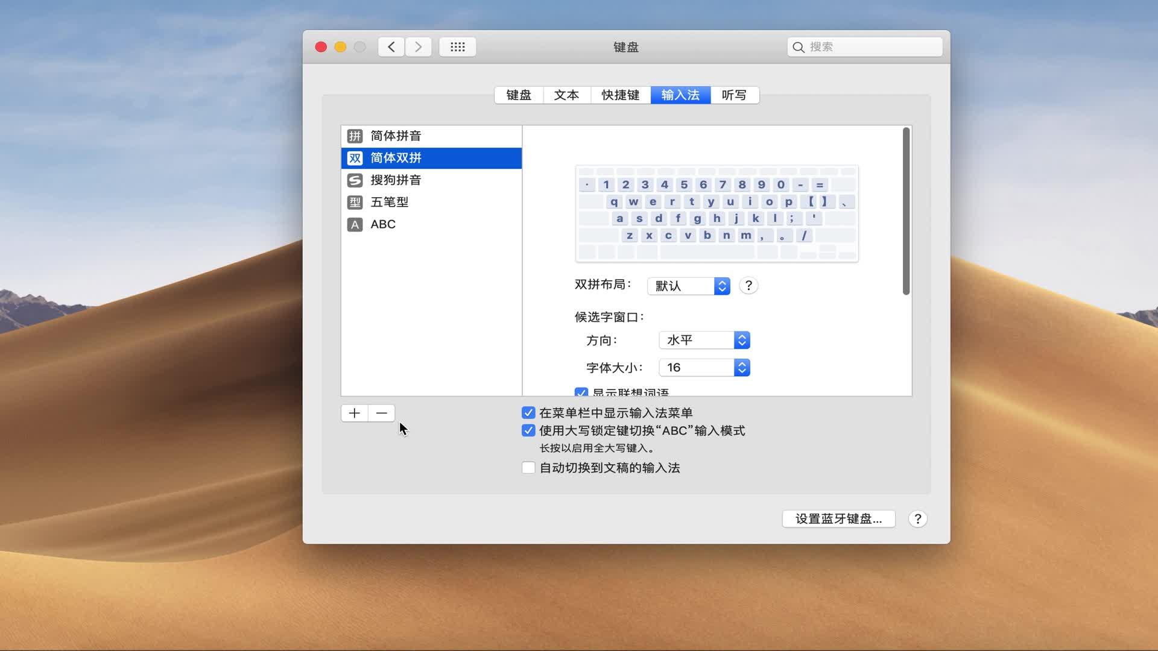Switch to the 听写 tab
The image size is (1158, 651).
tap(735, 95)
